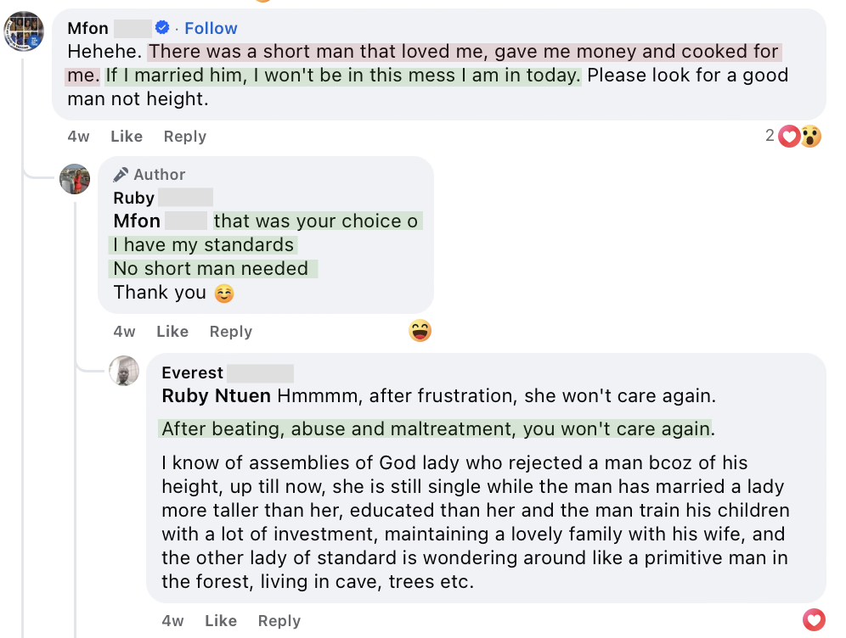Click the Follow link next to Mfon
This screenshot has width=846, height=638.
pyautogui.click(x=211, y=28)
